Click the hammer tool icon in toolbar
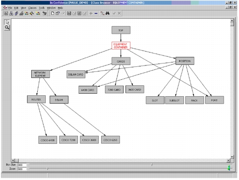This screenshot has width=239, height=180. 32,13
